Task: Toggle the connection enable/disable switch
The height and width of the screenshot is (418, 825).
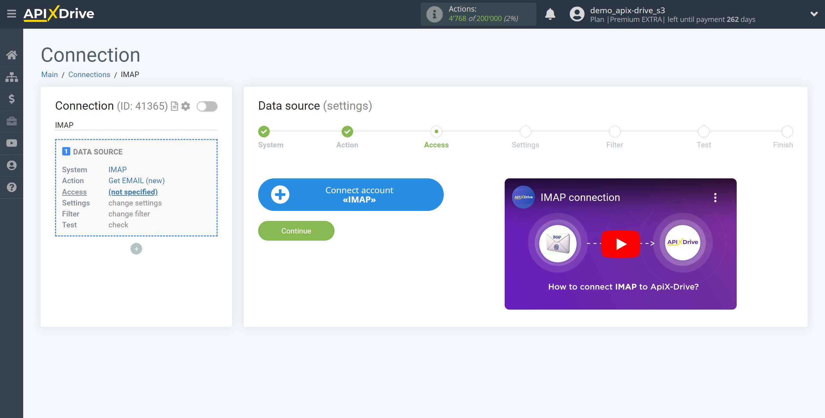Action: (x=207, y=106)
